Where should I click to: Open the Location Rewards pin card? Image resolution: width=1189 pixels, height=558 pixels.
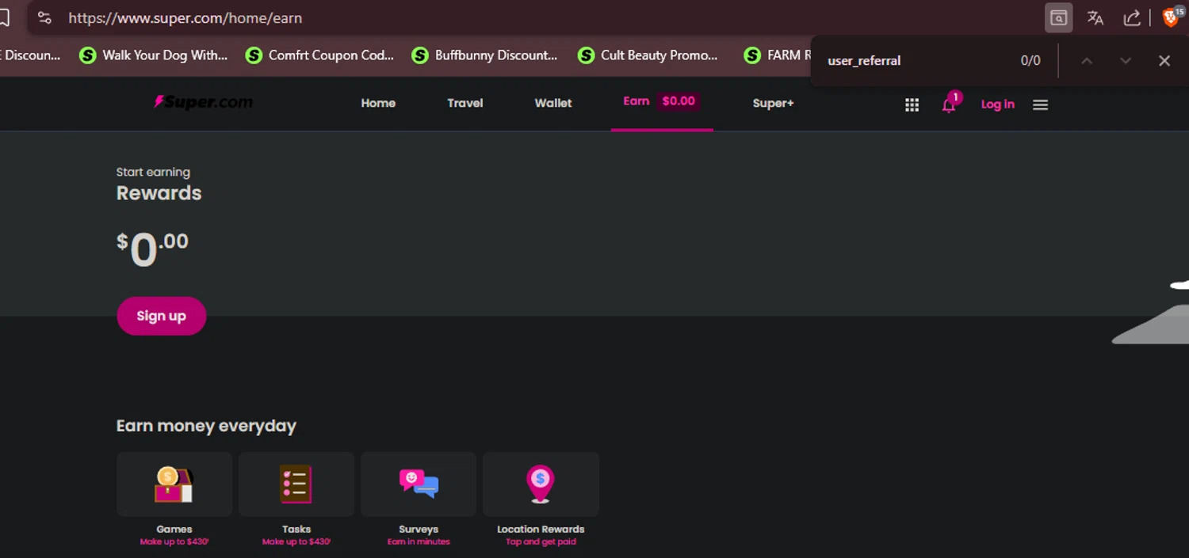pyautogui.click(x=541, y=484)
